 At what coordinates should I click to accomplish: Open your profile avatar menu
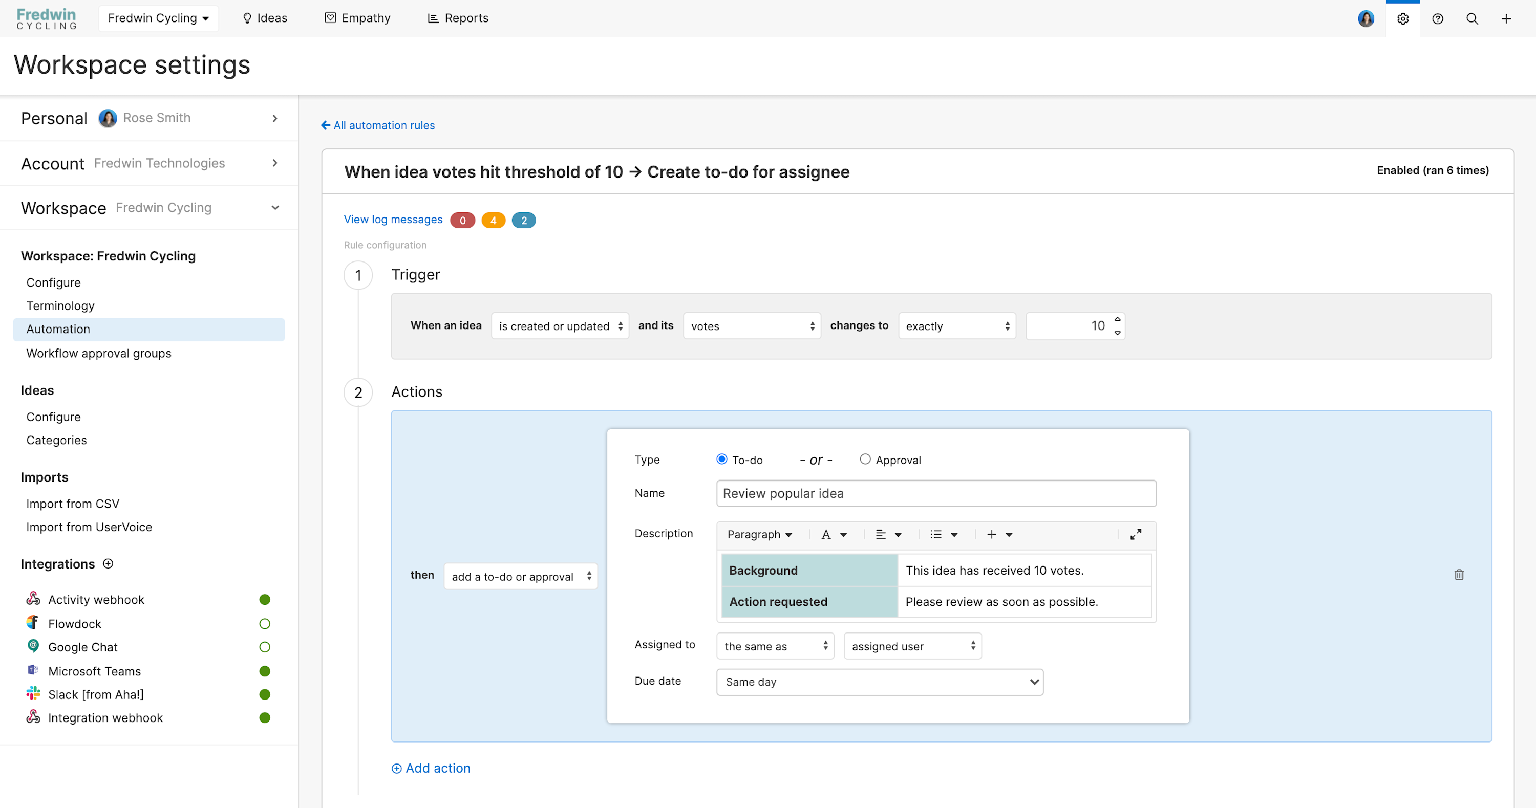tap(1366, 18)
